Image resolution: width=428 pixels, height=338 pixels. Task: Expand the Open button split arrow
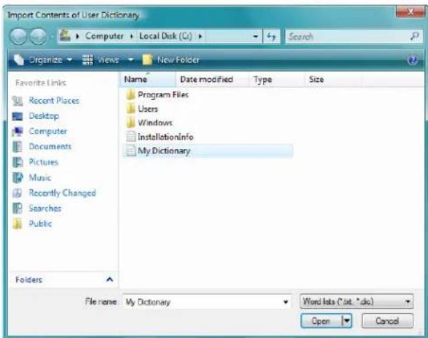[347, 321]
